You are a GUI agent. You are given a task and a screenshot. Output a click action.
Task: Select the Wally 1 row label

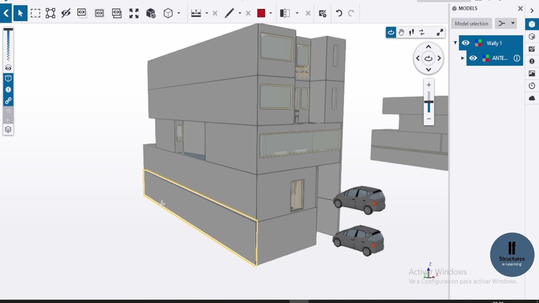tap(494, 43)
